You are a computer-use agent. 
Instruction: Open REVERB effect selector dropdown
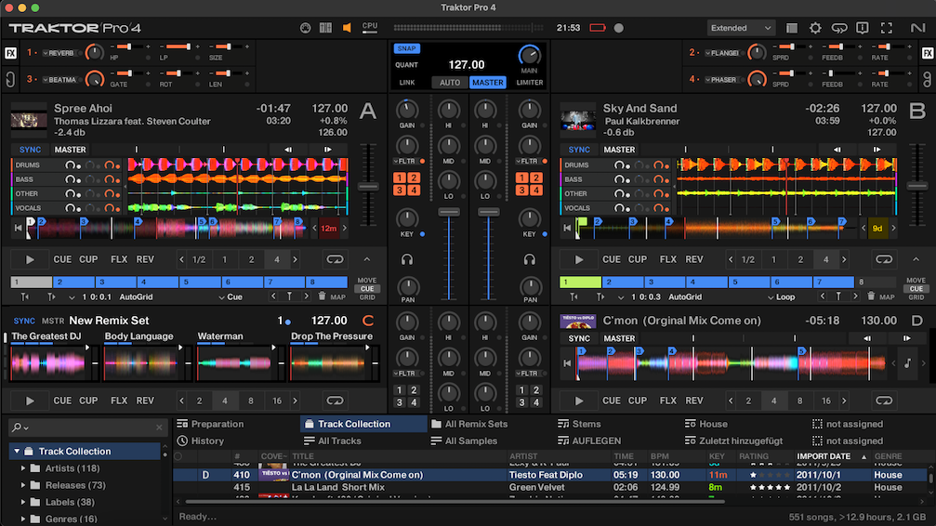click(58, 53)
